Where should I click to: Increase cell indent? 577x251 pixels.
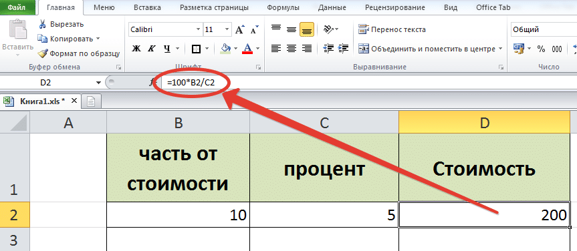[344, 48]
